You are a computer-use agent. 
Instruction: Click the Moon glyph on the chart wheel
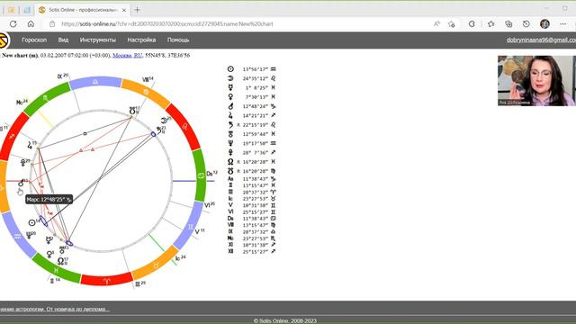tap(164, 121)
